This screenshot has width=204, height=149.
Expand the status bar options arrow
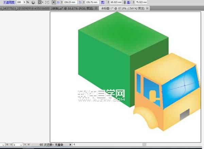70,145
